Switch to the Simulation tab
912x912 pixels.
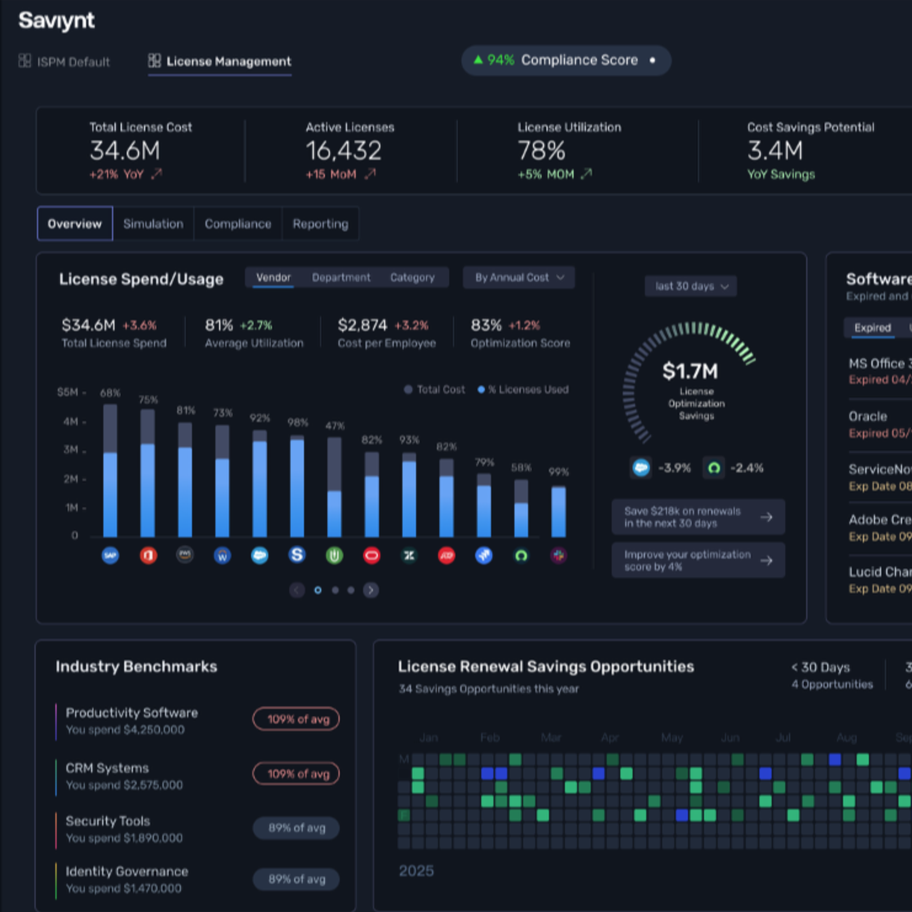click(153, 224)
